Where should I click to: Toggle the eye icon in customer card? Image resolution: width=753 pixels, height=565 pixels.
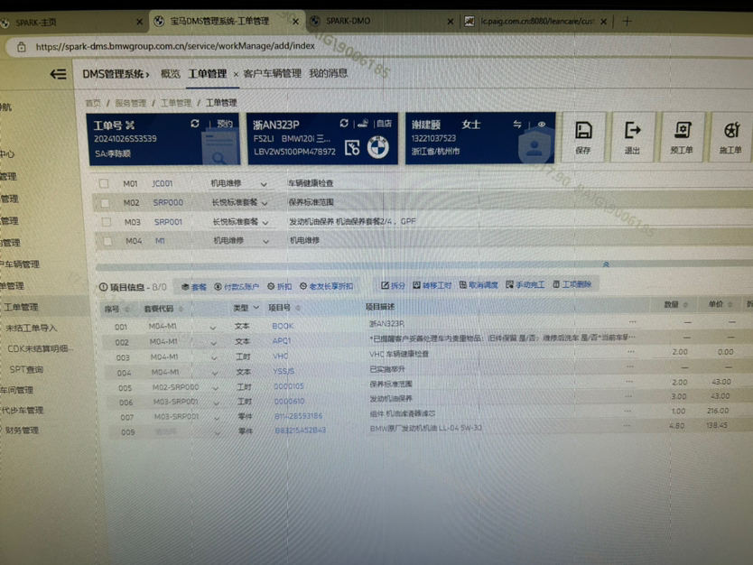(x=541, y=125)
